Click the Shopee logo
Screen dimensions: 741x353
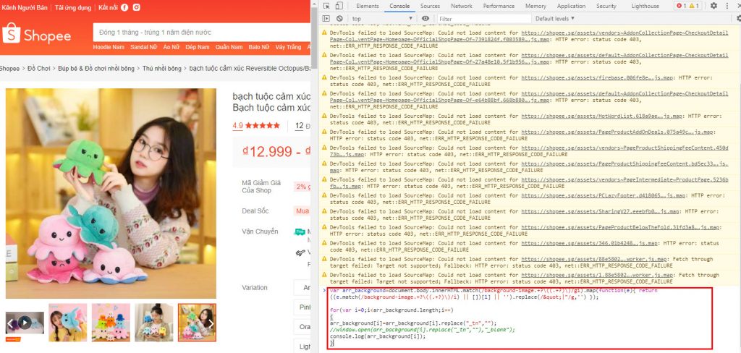click(38, 35)
